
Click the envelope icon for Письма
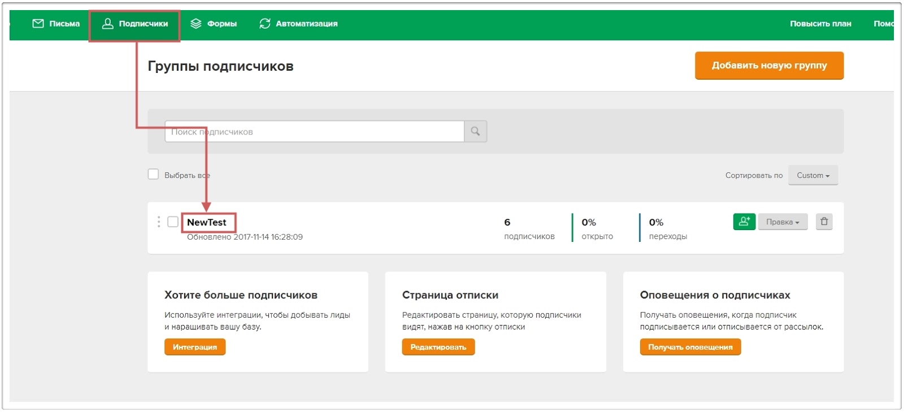(38, 24)
